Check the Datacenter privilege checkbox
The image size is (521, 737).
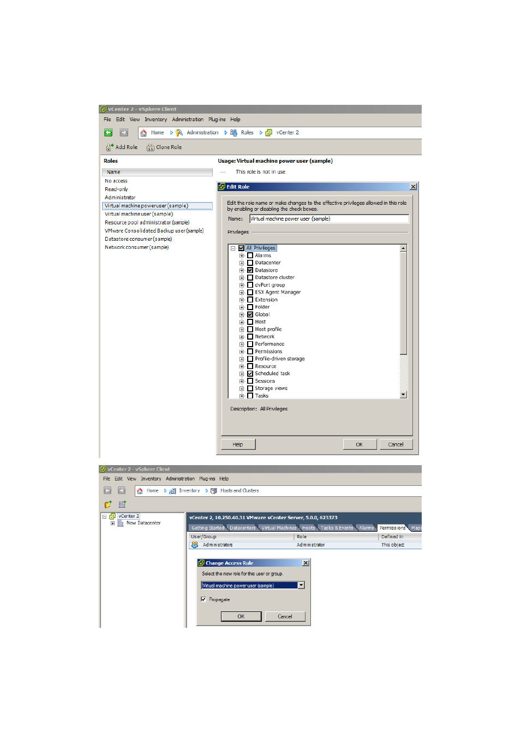pyautogui.click(x=250, y=263)
